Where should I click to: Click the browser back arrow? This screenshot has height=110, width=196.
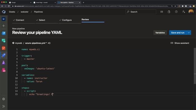[x=2, y=6]
